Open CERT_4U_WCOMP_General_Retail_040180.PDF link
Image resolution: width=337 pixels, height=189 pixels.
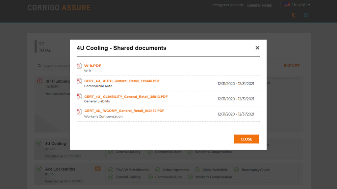point(124,111)
